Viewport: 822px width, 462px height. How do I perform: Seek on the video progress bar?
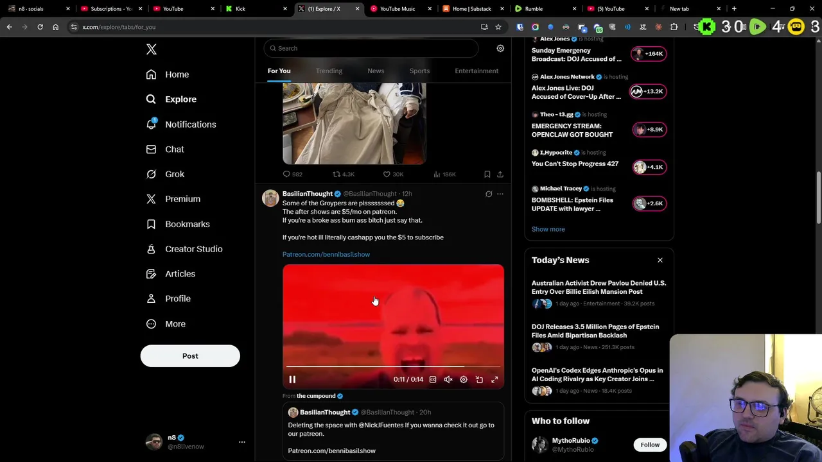click(x=393, y=366)
